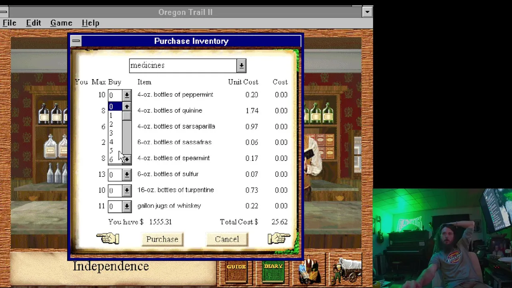The image size is (512, 288).
Task: Open the main window system menu
Action: 3,12
